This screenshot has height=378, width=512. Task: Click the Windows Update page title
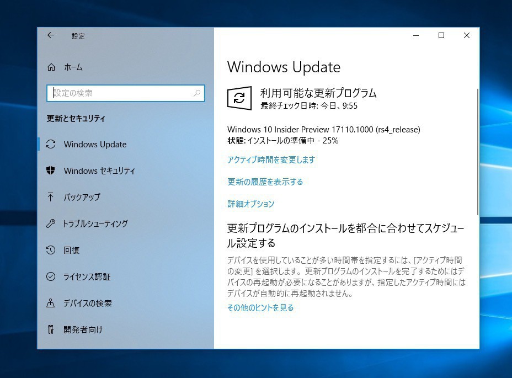pyautogui.click(x=284, y=67)
